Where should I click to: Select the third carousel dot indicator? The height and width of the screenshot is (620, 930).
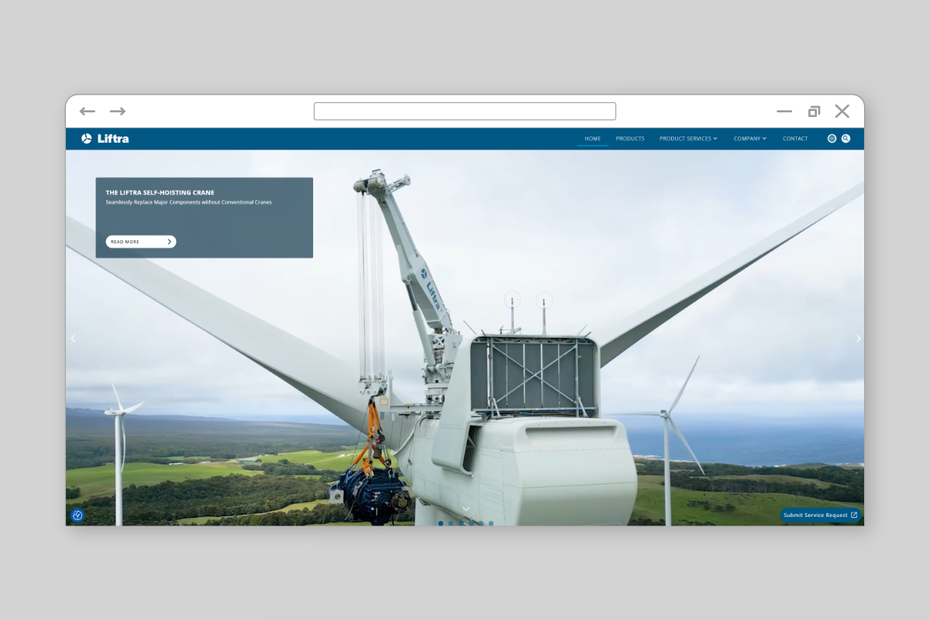point(460,523)
